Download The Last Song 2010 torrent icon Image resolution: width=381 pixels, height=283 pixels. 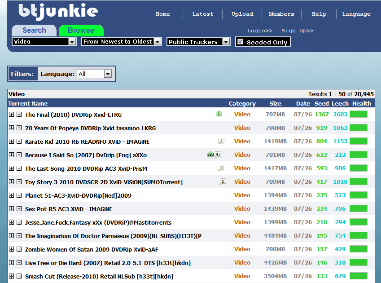(11, 168)
